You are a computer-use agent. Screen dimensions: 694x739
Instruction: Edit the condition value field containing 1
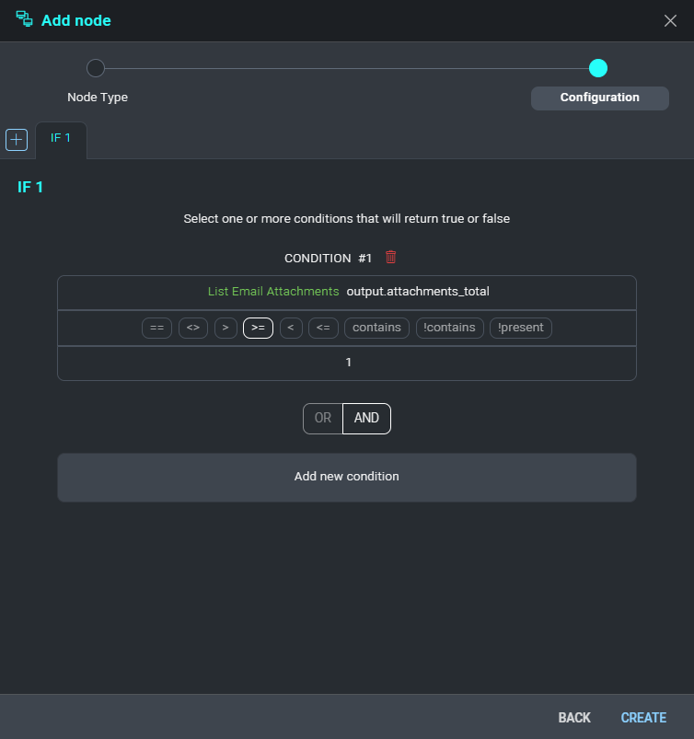coord(347,363)
